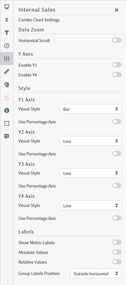Click the Enable Y4 label

(x=28, y=75)
